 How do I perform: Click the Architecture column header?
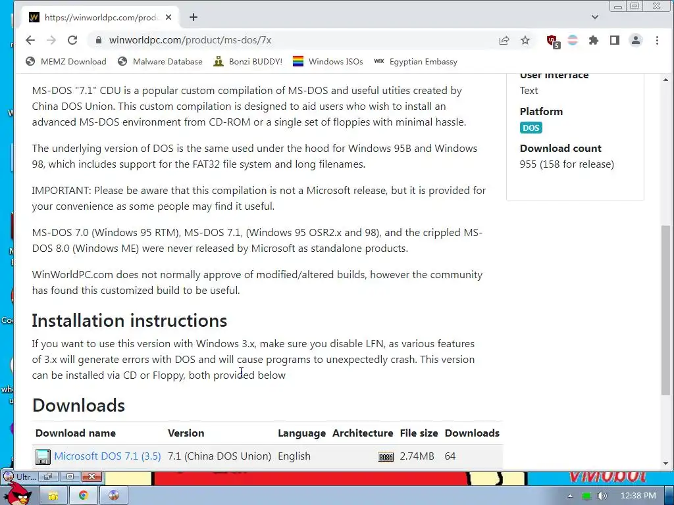[x=363, y=433]
